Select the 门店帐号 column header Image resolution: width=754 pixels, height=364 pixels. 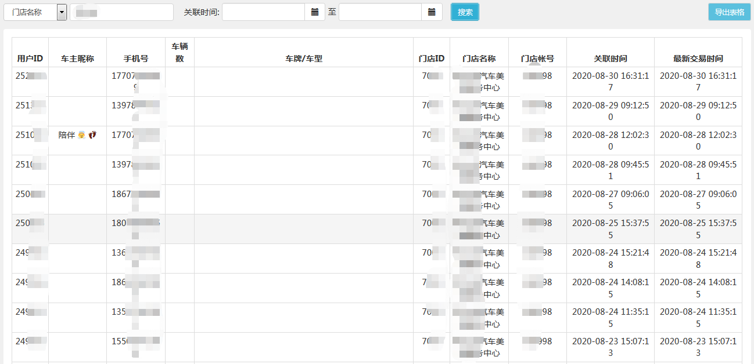(x=537, y=59)
